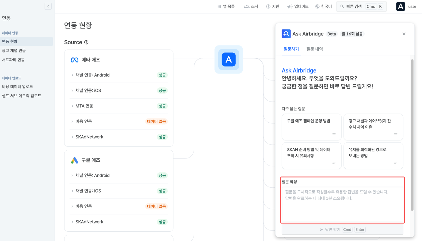Open the 조직 menu
422x241 pixels.
click(251, 6)
